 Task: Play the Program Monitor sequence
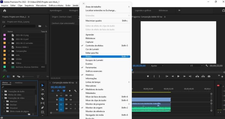click(178, 76)
